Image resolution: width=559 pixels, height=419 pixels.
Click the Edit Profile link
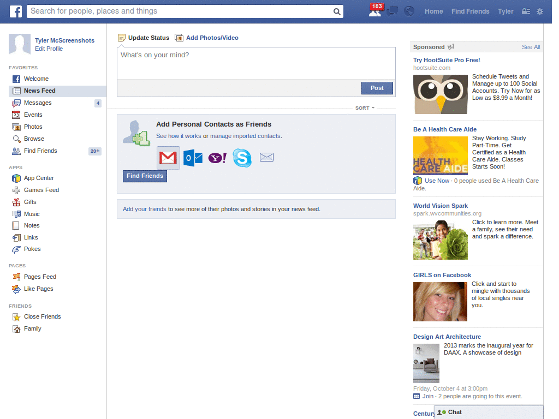tap(49, 49)
